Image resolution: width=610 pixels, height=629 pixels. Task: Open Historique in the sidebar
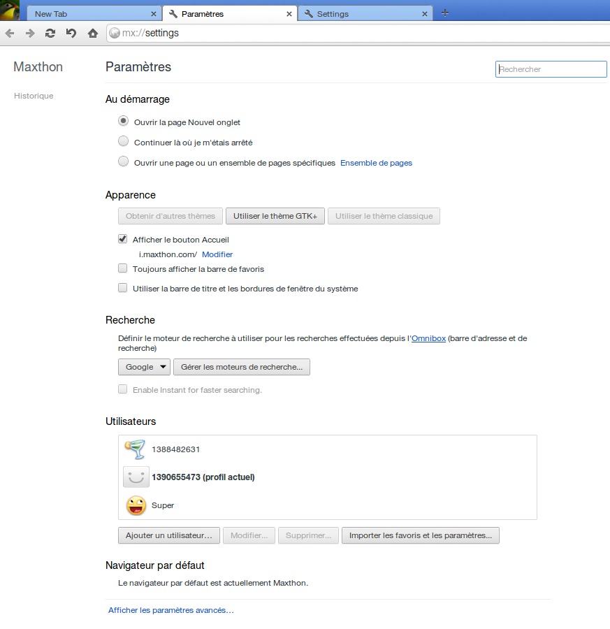pyautogui.click(x=34, y=96)
